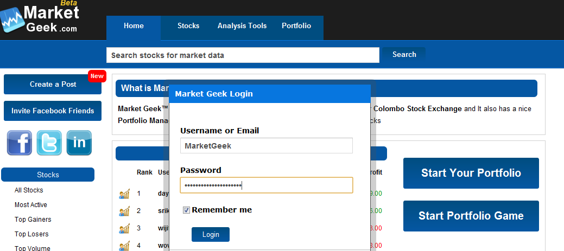Open the Twitter social icon
This screenshot has width=564, height=251.
[x=49, y=143]
